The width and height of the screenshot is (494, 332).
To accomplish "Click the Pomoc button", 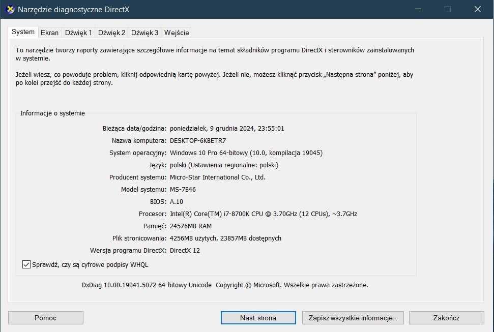I will click(x=46, y=318).
